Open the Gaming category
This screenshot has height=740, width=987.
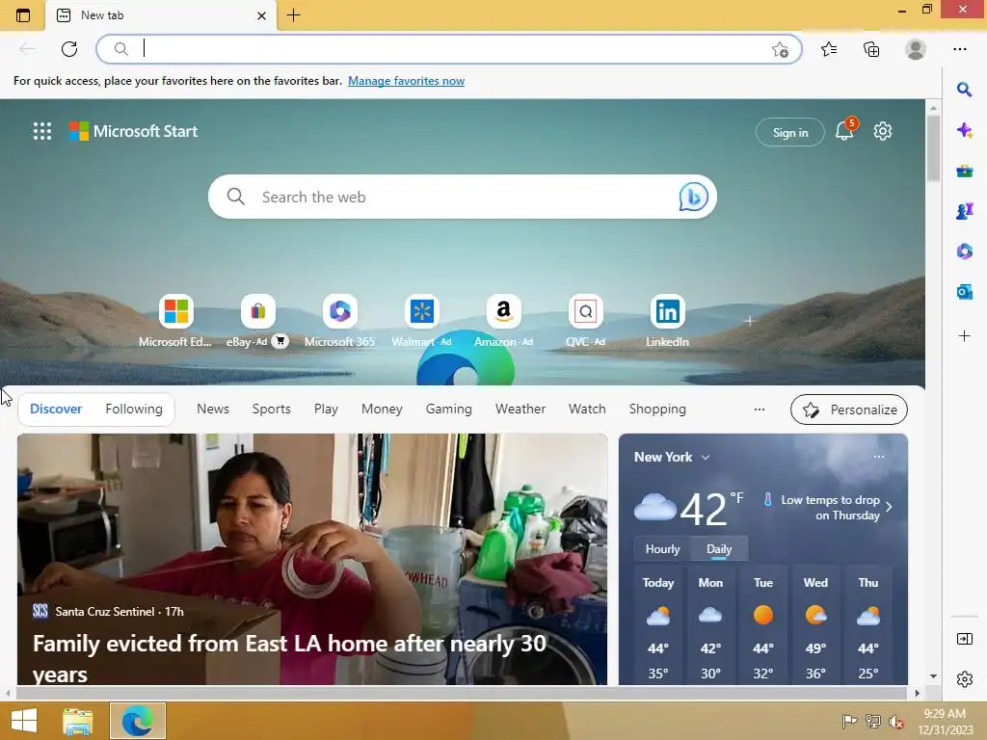click(449, 409)
